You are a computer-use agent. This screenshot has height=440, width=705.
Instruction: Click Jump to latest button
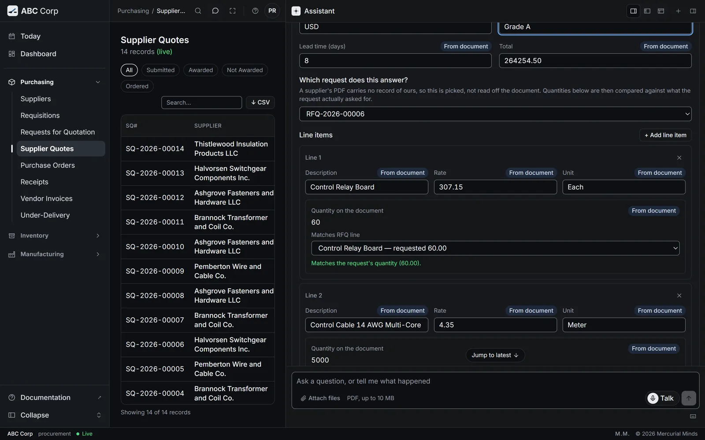pyautogui.click(x=495, y=355)
